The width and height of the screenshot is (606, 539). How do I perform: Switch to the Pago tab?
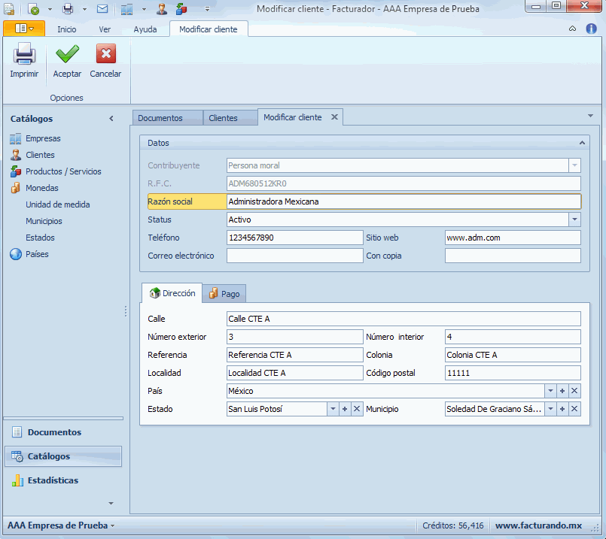pos(224,294)
